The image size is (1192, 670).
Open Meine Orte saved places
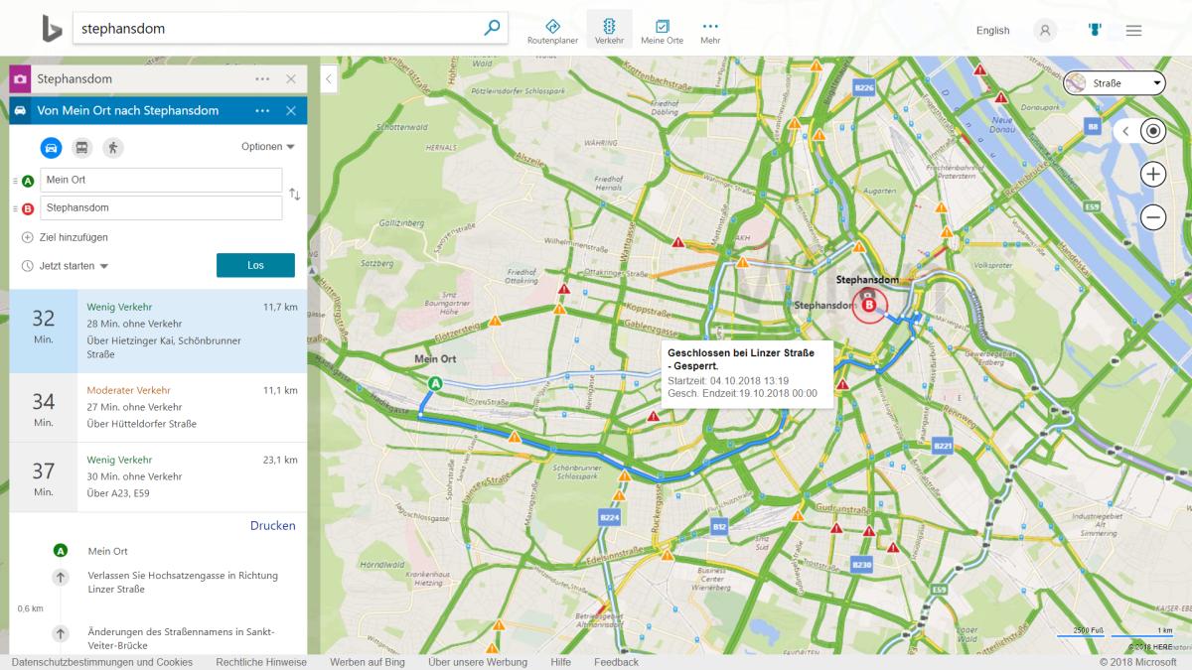click(x=662, y=30)
